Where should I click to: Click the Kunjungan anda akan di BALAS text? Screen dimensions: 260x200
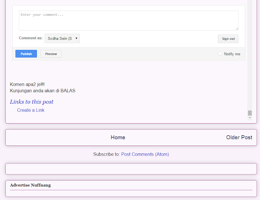click(43, 91)
